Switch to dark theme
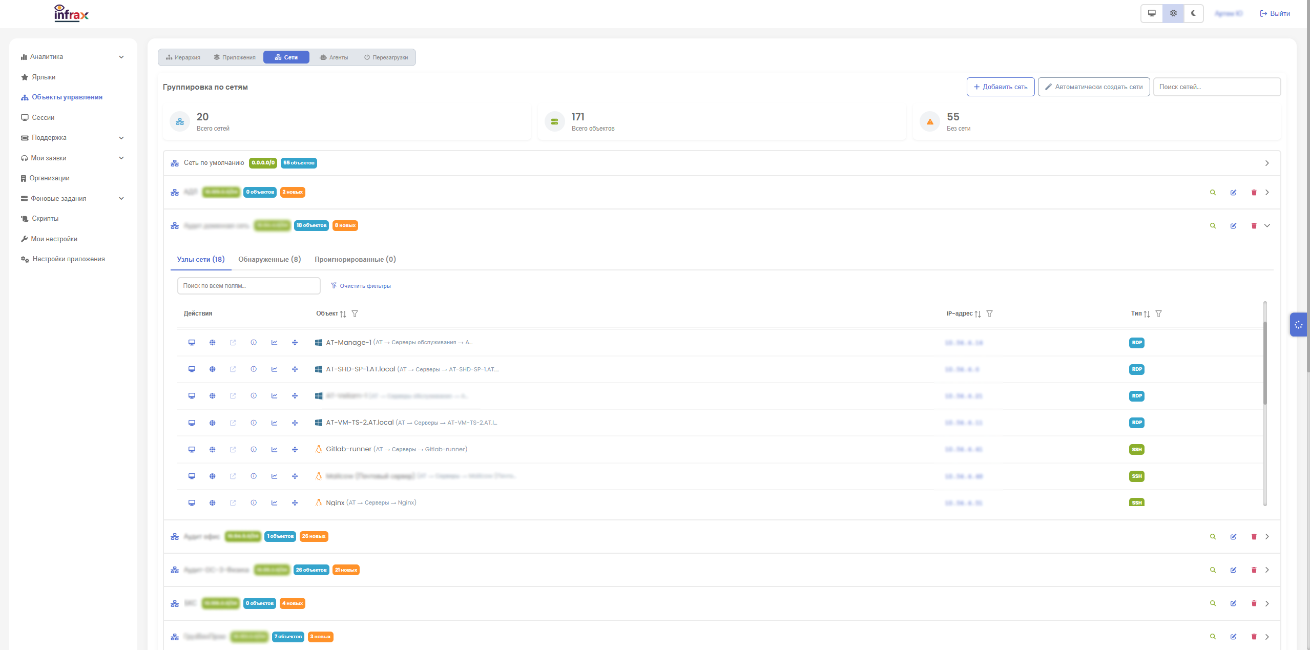Image resolution: width=1310 pixels, height=650 pixels. [x=1194, y=13]
